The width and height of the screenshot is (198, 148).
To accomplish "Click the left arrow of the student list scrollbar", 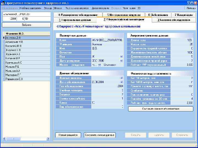I will coord(4,139).
